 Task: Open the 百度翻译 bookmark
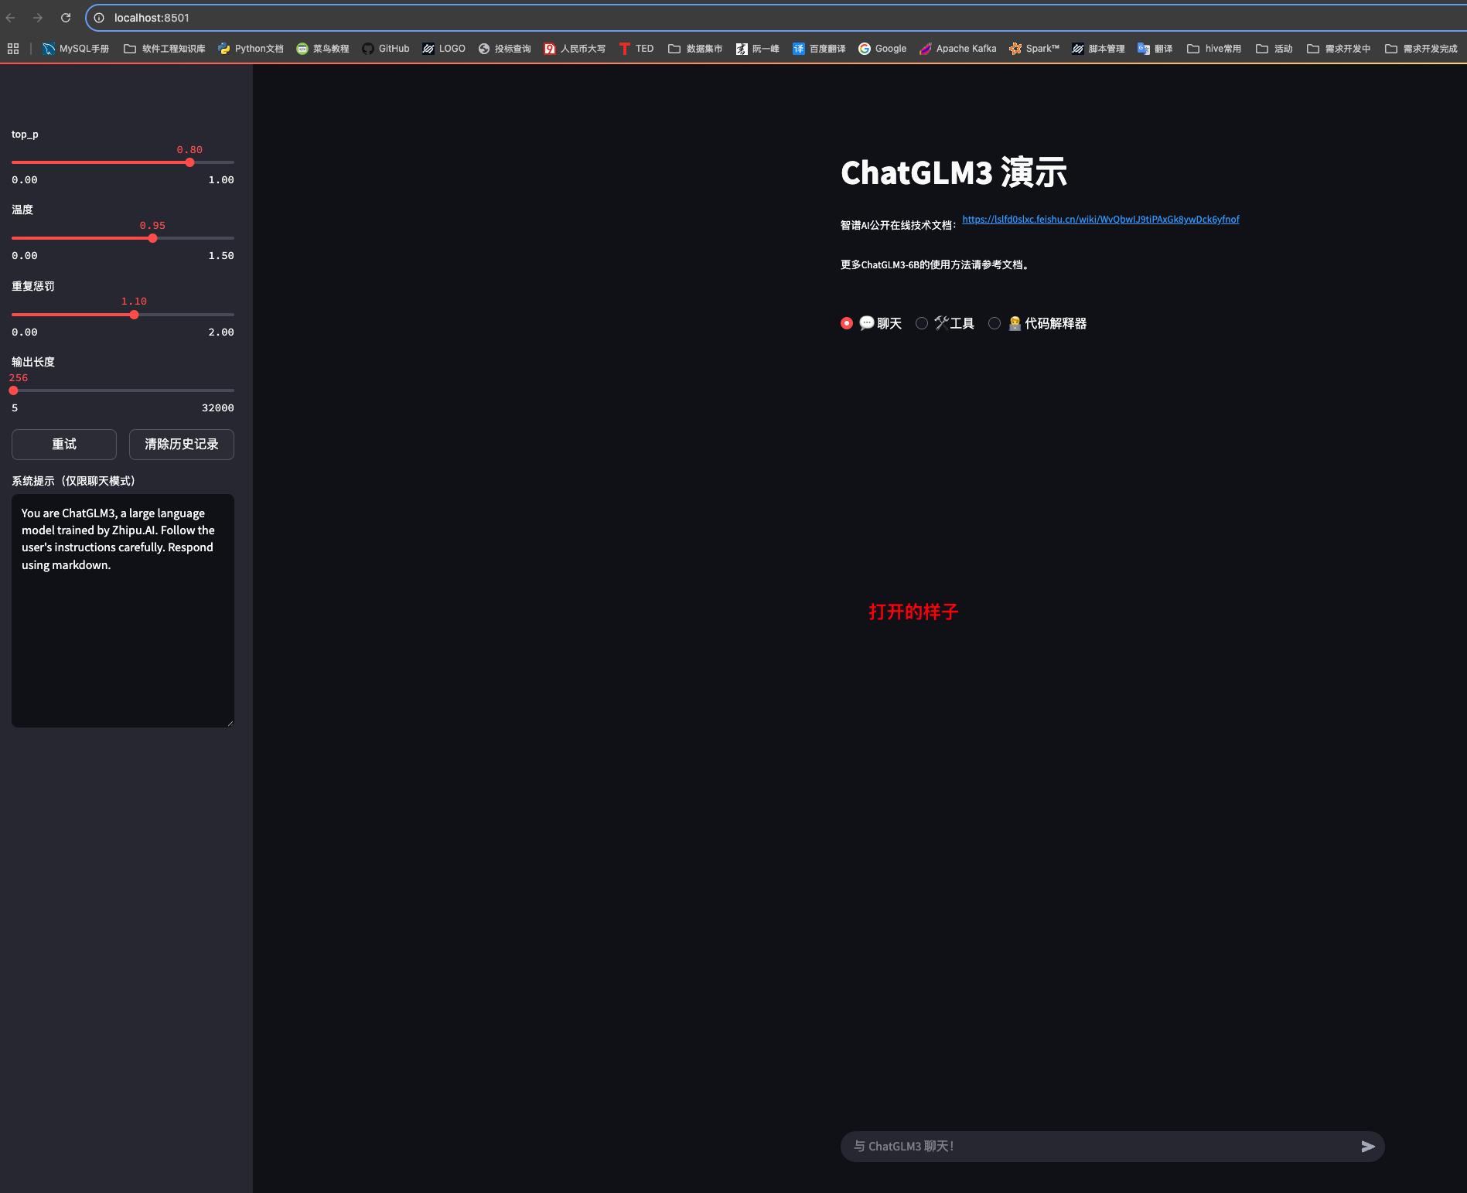[x=819, y=49]
